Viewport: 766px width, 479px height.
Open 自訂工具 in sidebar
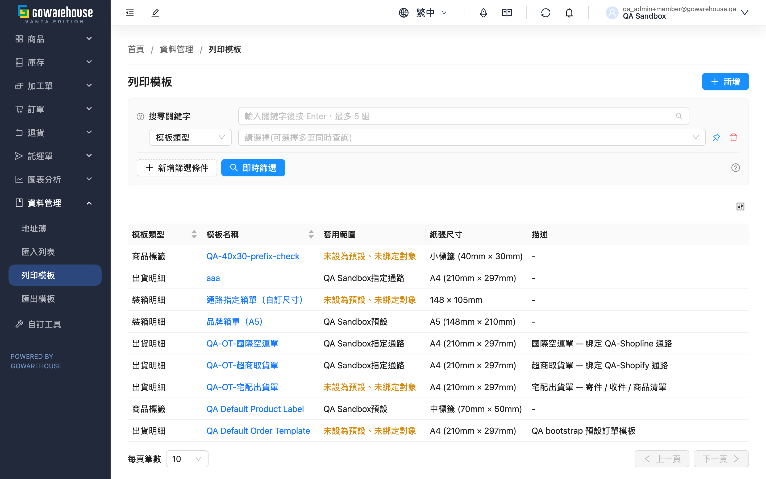click(x=55, y=324)
